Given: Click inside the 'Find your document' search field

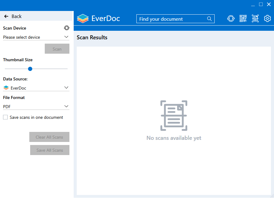Looking at the screenshot, I should tap(170, 19).
